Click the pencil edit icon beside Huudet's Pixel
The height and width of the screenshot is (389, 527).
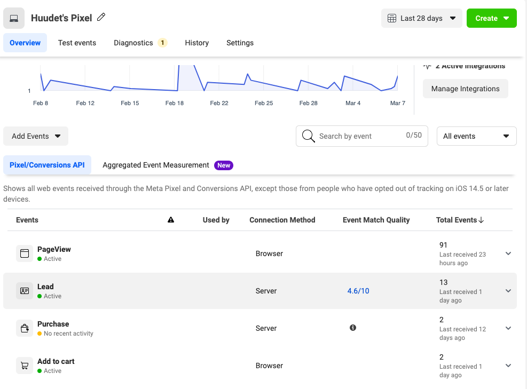[101, 18]
